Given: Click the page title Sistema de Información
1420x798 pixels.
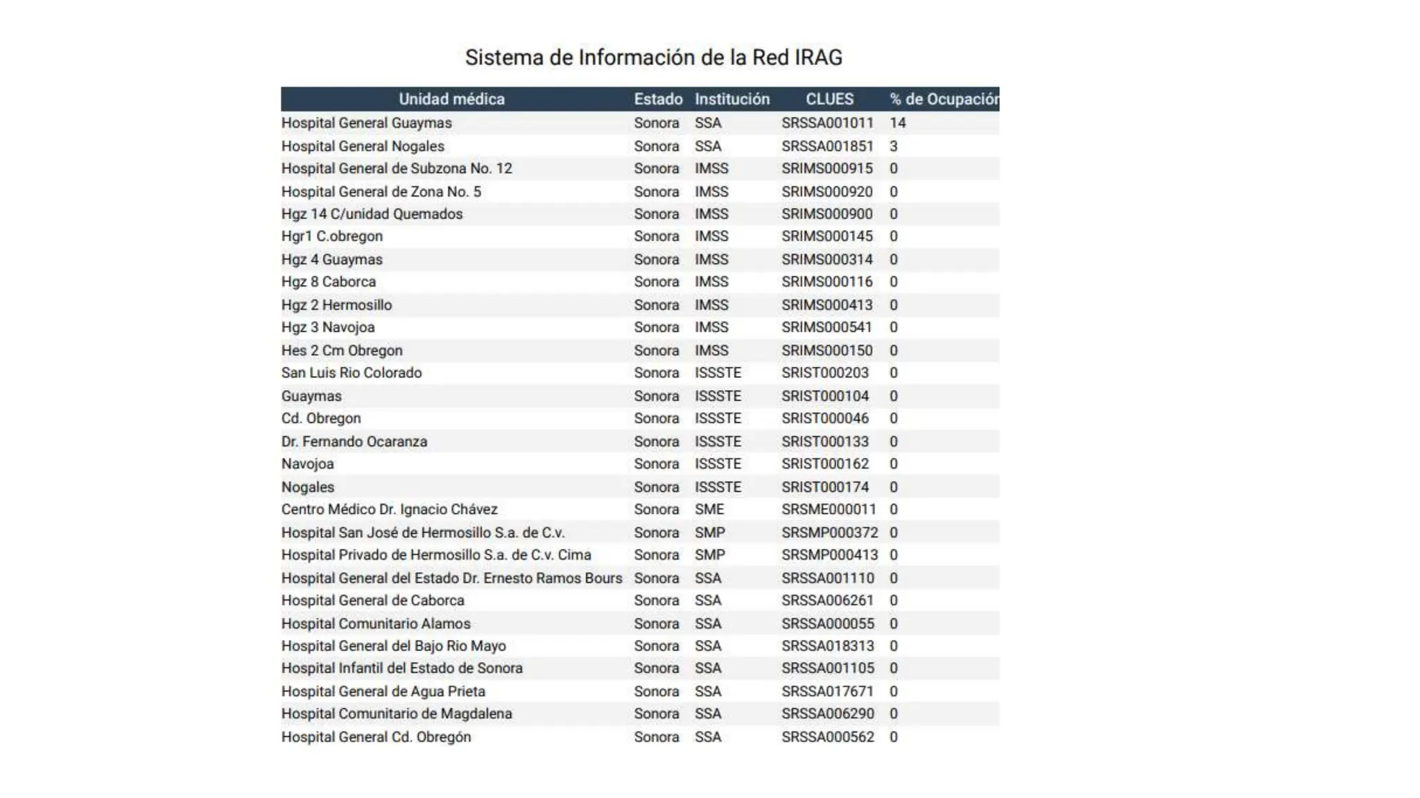Looking at the screenshot, I should (653, 57).
